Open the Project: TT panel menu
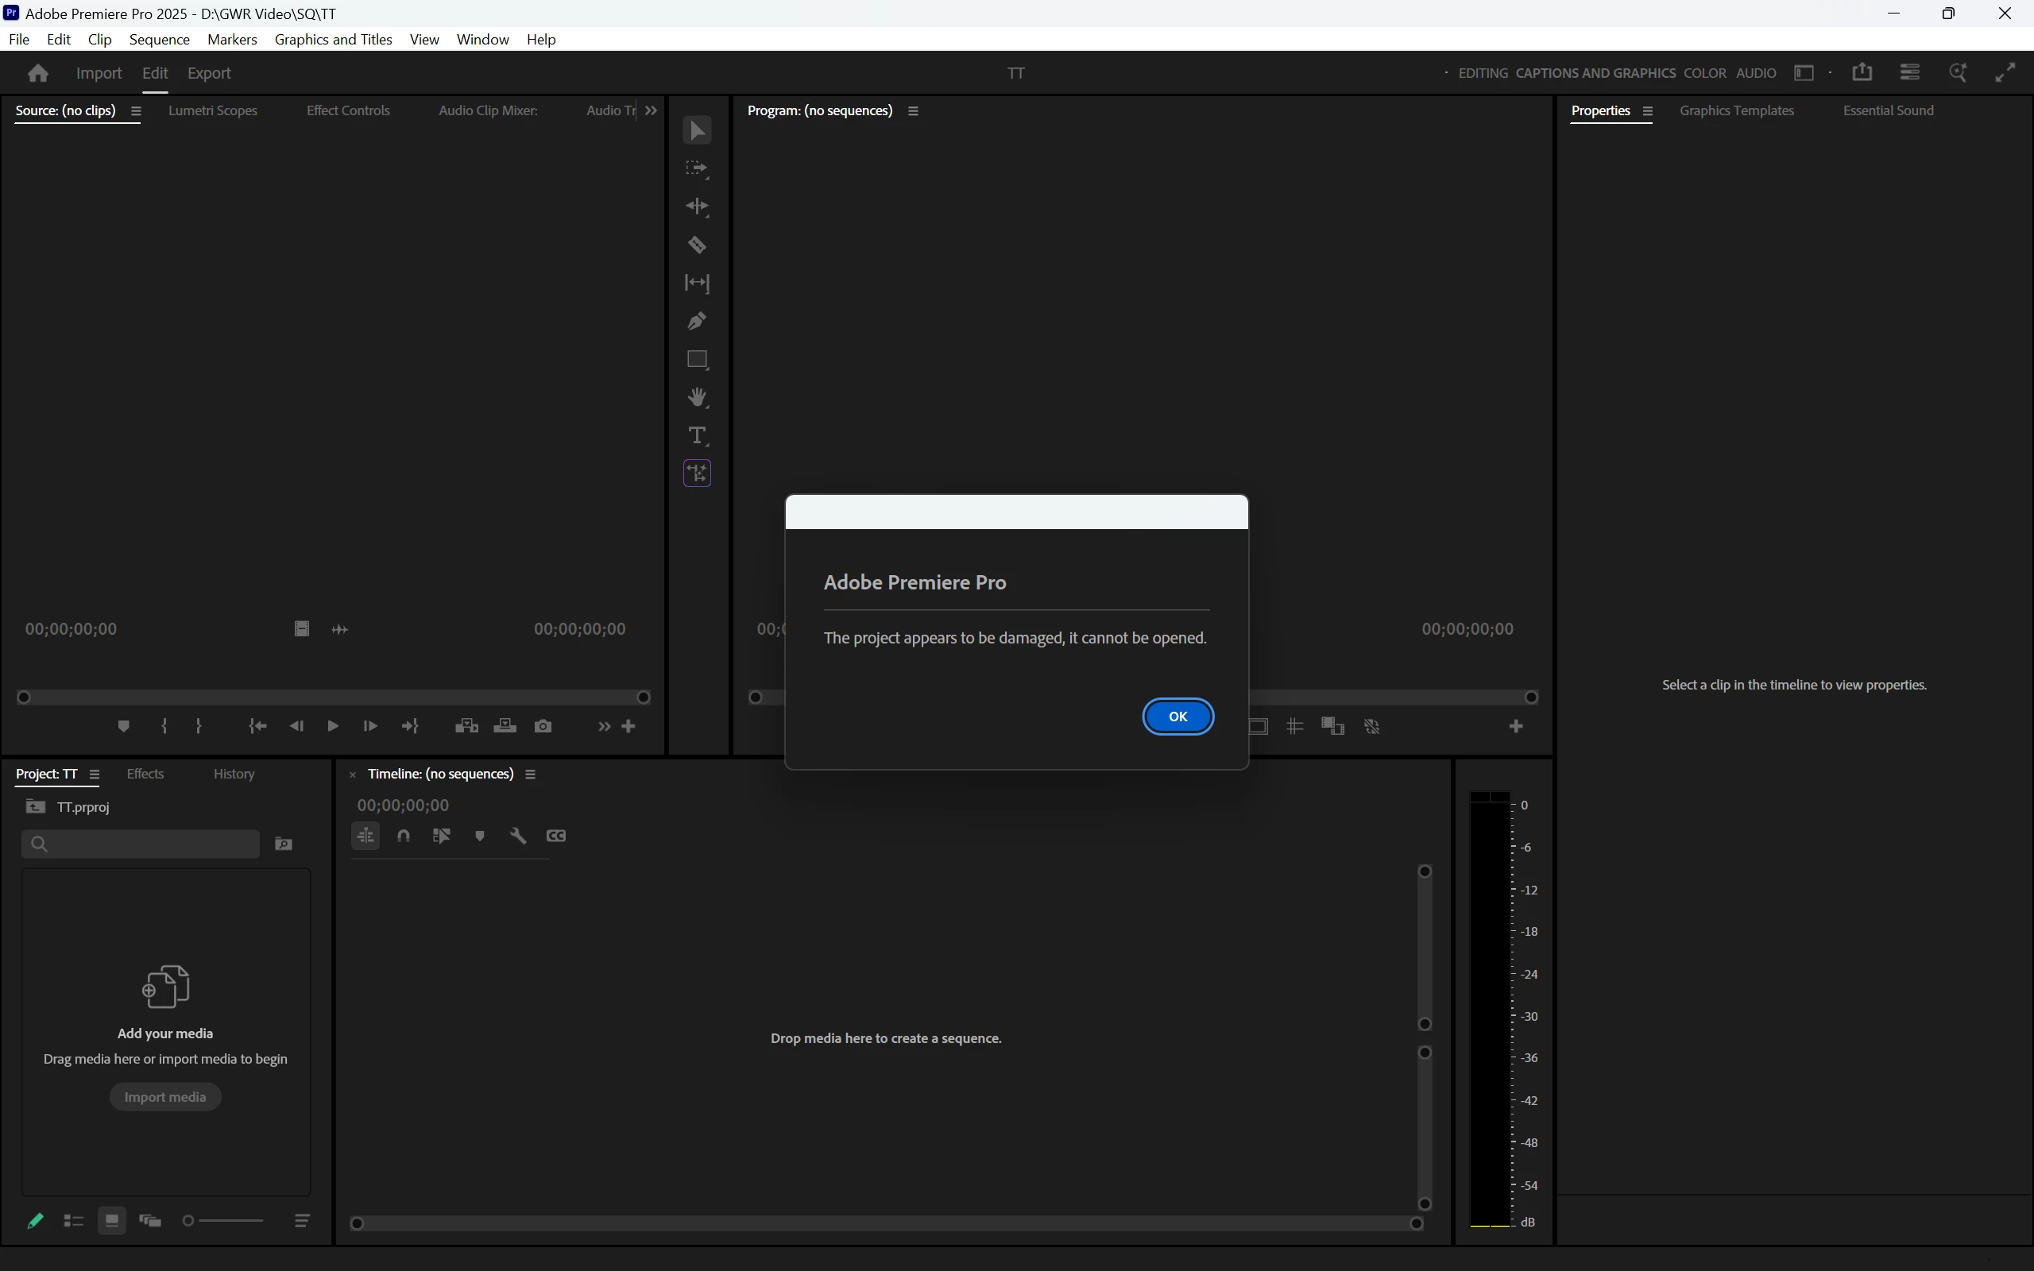This screenshot has height=1271, width=2034. [94, 775]
